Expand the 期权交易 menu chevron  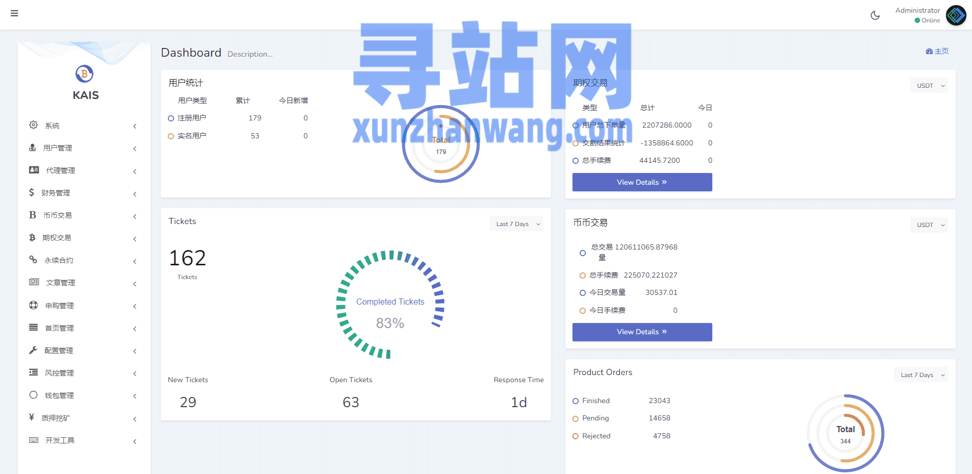pos(135,239)
